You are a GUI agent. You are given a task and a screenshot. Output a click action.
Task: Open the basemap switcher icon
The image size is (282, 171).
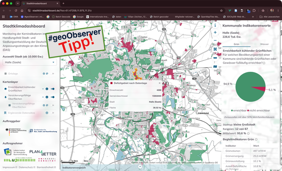click(x=215, y=66)
